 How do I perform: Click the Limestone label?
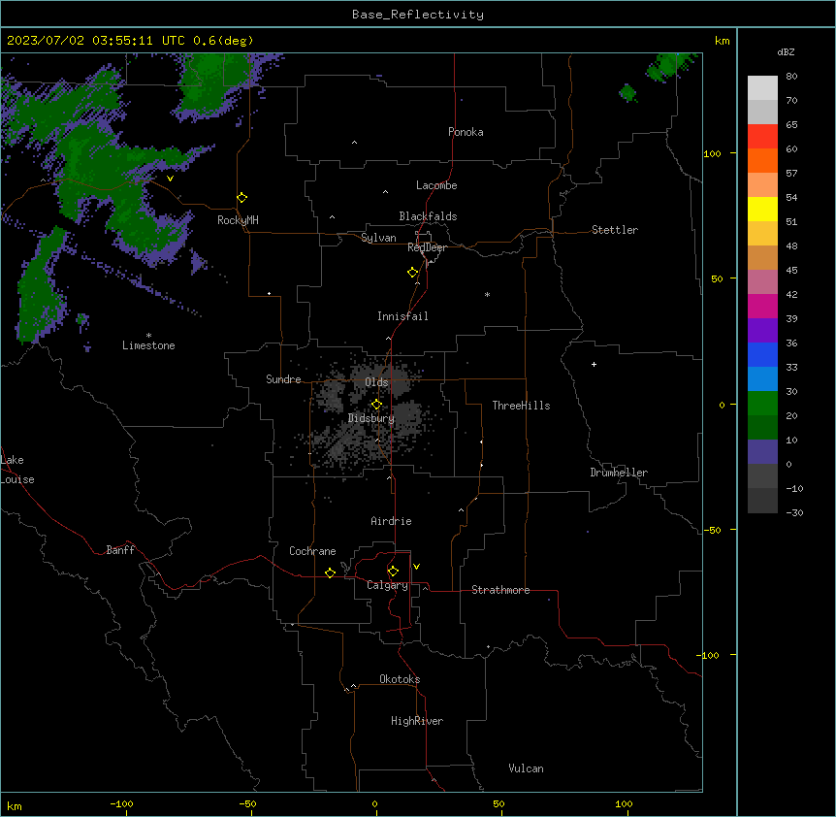(148, 345)
